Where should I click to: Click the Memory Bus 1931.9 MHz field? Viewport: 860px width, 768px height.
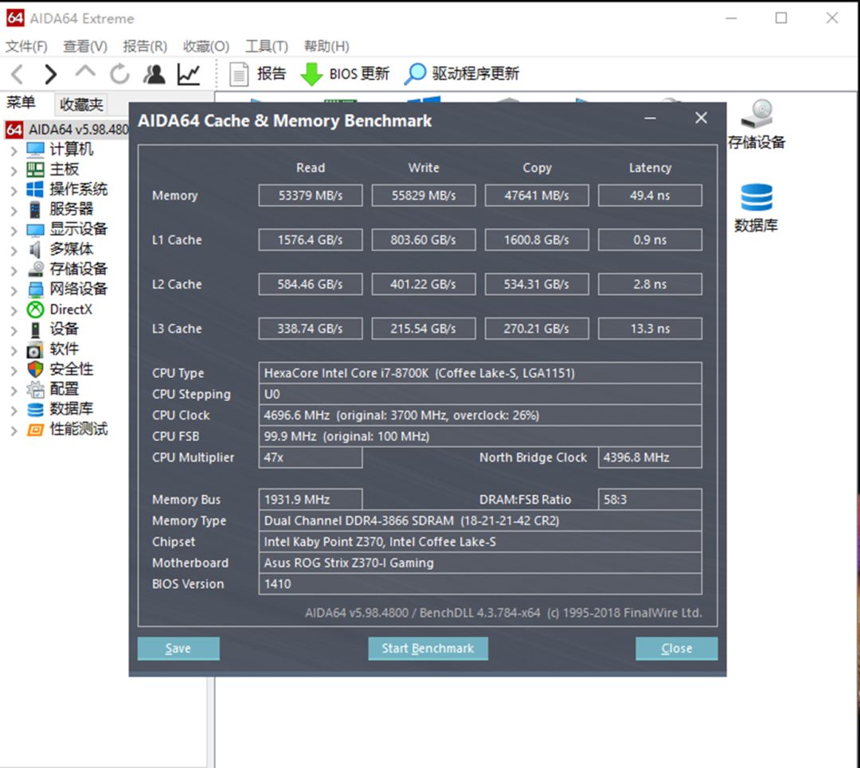coord(311,500)
